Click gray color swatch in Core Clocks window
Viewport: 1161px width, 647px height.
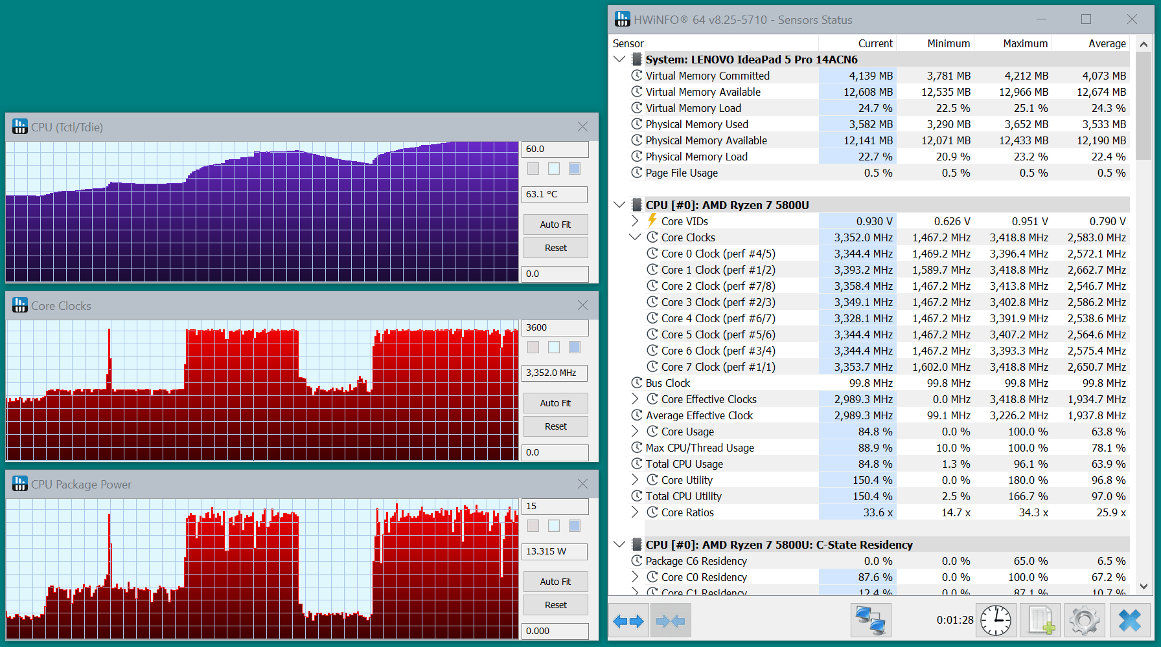[x=533, y=347]
